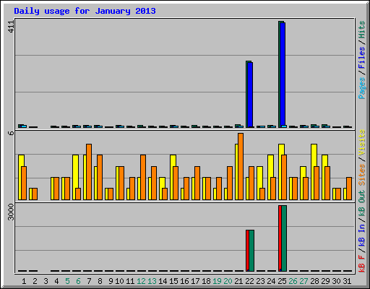
Task: Click day label 29 on the x-axis
Action: click(x=325, y=281)
